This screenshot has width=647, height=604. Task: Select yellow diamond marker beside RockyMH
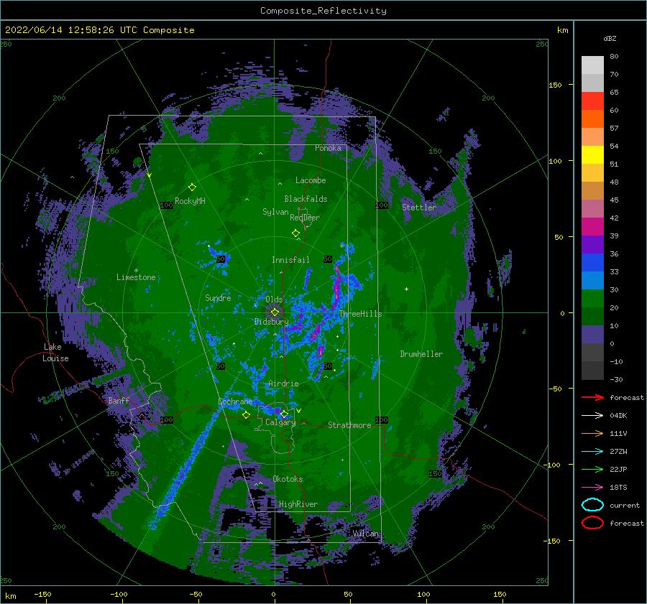click(x=192, y=187)
